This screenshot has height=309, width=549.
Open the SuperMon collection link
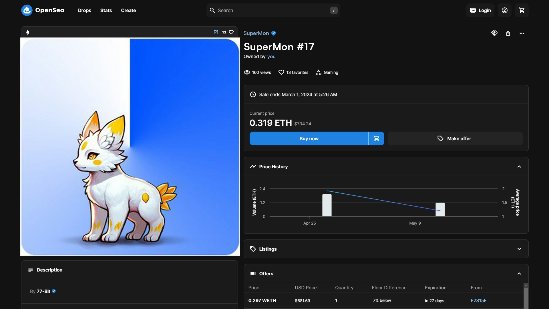[x=256, y=33]
